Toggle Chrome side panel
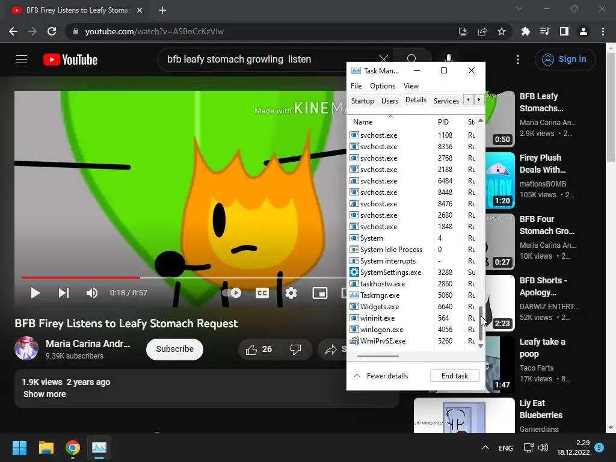 pos(564,31)
